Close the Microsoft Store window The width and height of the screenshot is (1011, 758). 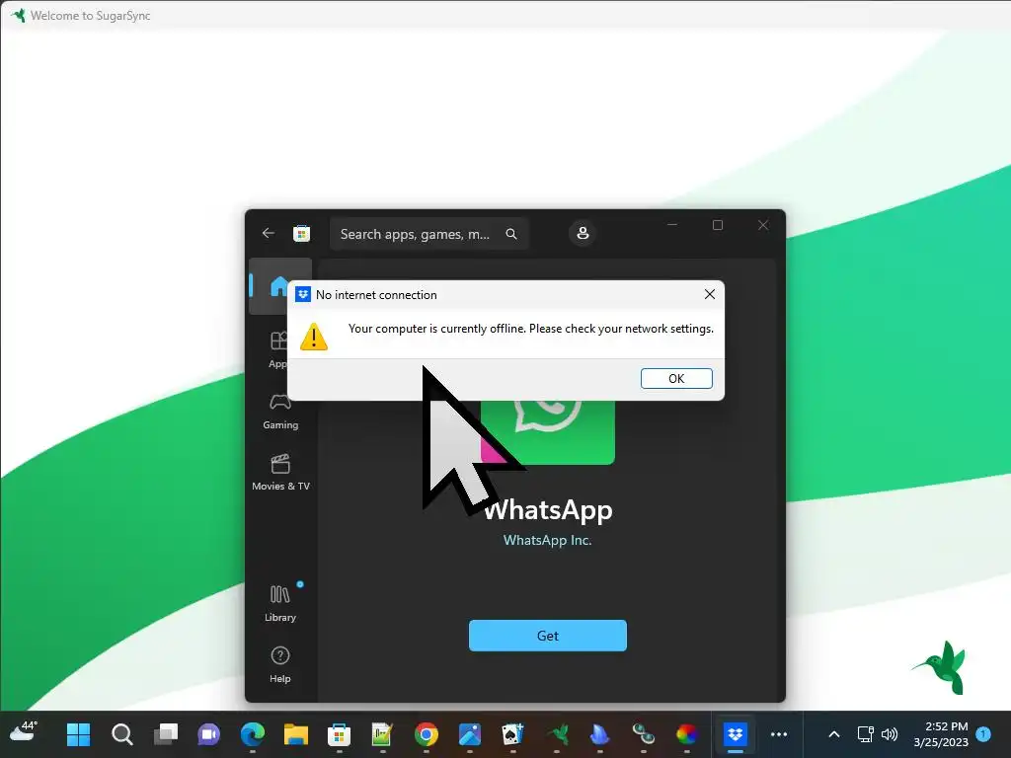click(x=763, y=225)
